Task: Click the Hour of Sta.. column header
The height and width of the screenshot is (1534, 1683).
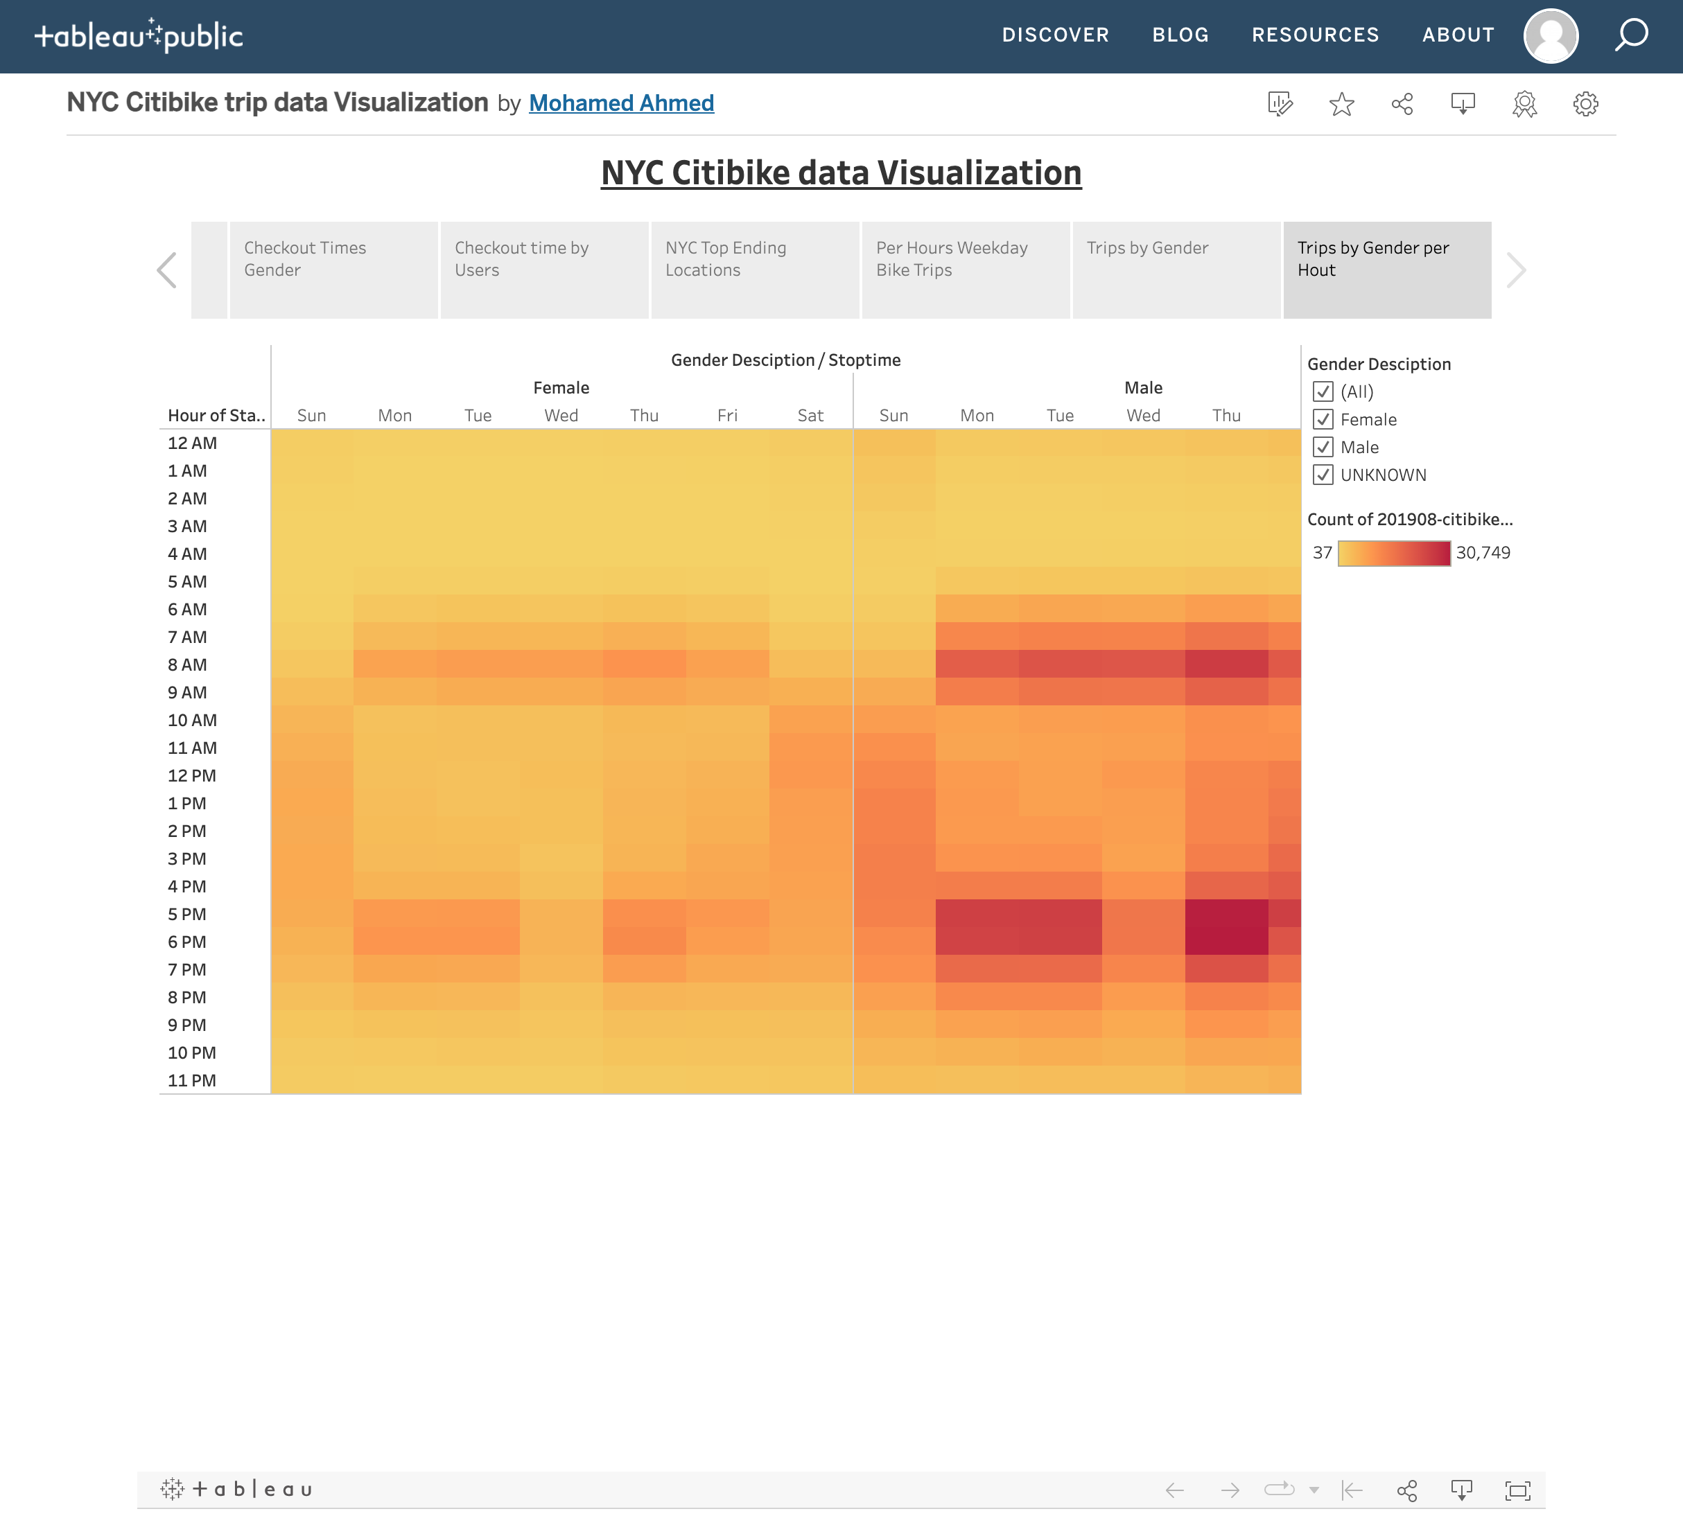Action: click(216, 415)
